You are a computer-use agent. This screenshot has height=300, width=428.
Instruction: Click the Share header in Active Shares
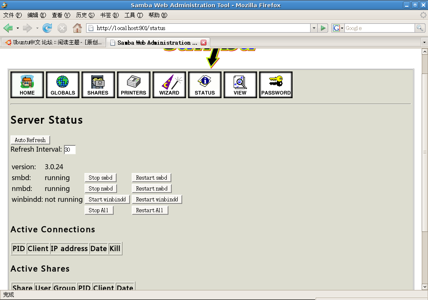23,287
